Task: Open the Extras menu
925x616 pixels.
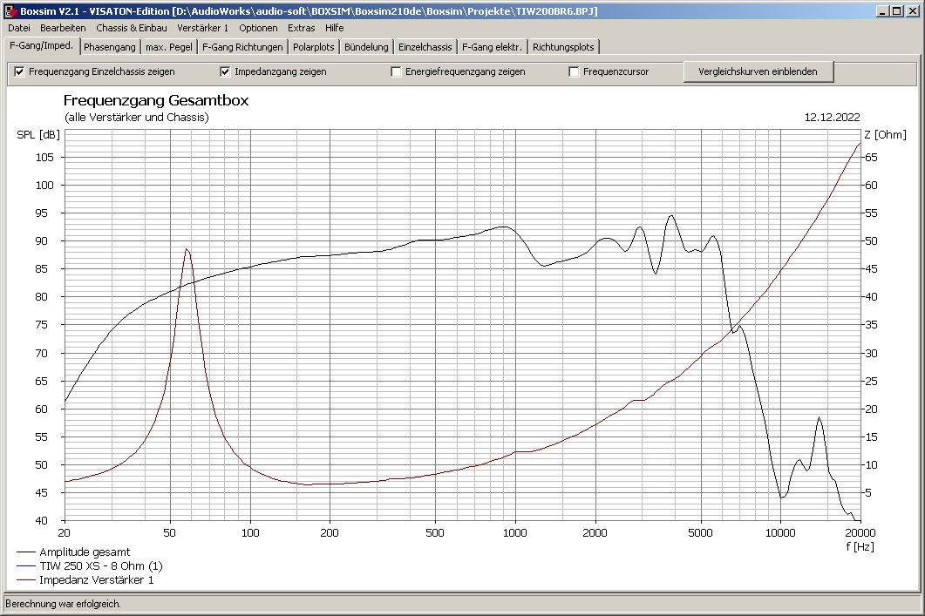Action: 301,28
